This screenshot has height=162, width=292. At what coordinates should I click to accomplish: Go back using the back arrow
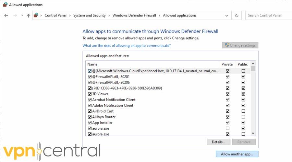tap(6, 16)
